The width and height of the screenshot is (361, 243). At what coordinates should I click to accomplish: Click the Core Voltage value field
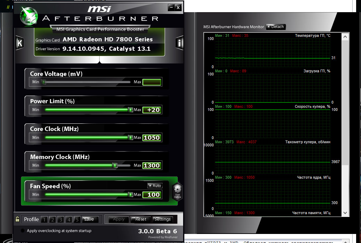coord(152,82)
